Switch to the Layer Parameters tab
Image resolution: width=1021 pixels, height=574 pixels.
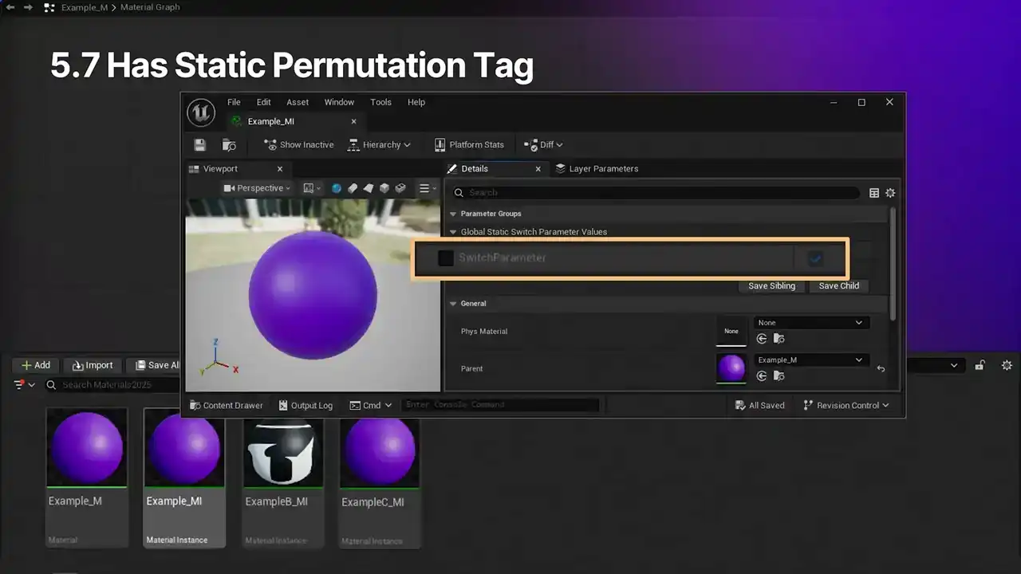coord(602,169)
